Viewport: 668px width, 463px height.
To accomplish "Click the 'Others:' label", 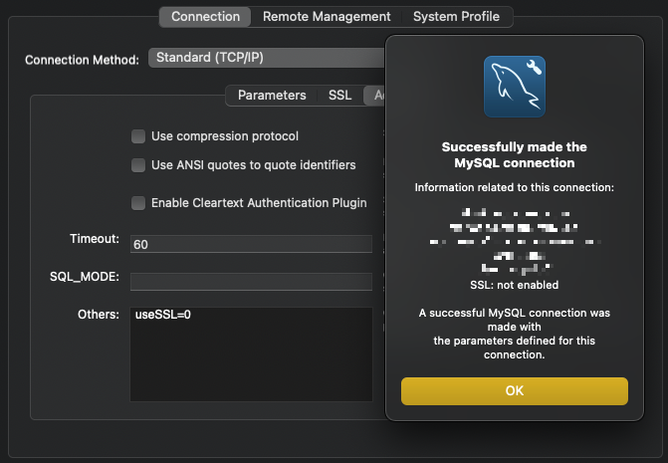I will (99, 315).
